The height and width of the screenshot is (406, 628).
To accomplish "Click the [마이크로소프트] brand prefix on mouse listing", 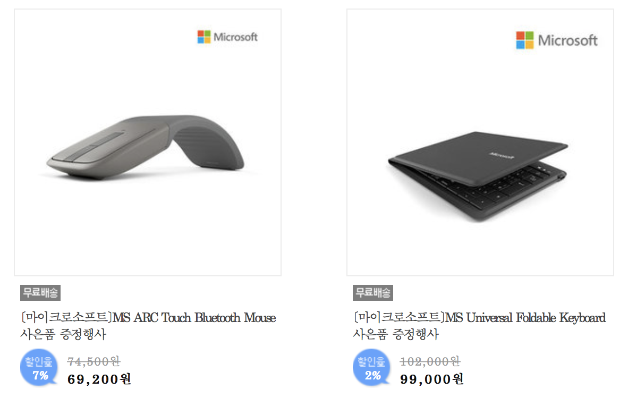I will pyautogui.click(x=66, y=317).
